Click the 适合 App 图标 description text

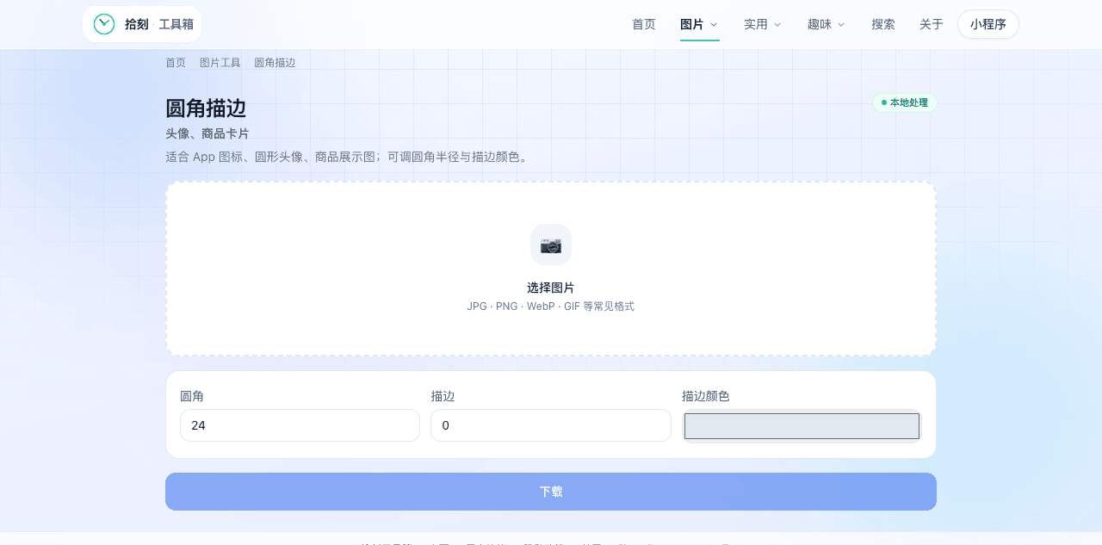point(347,157)
